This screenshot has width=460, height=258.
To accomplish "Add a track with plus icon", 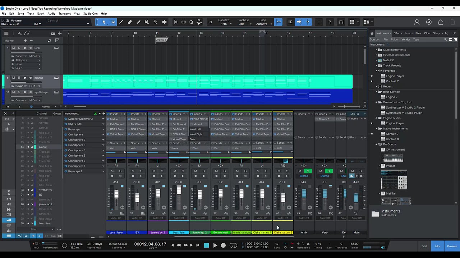I will 60,33.
